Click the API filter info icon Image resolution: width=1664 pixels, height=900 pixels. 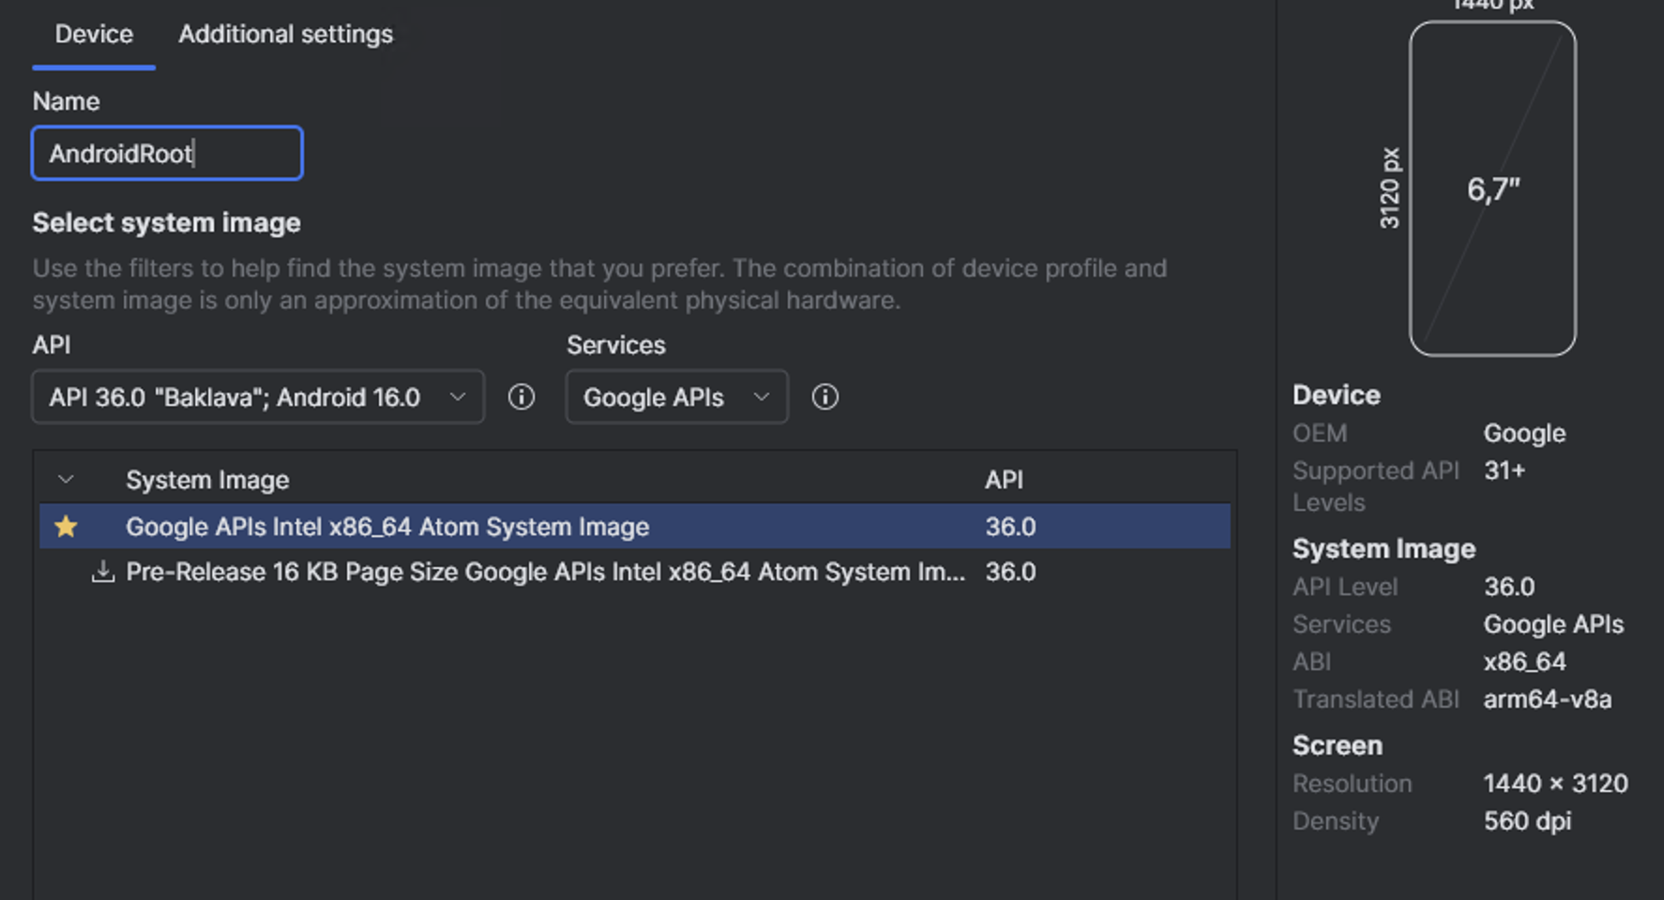click(x=522, y=397)
